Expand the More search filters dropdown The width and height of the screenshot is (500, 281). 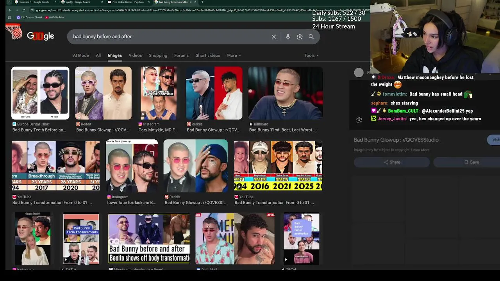(234, 55)
